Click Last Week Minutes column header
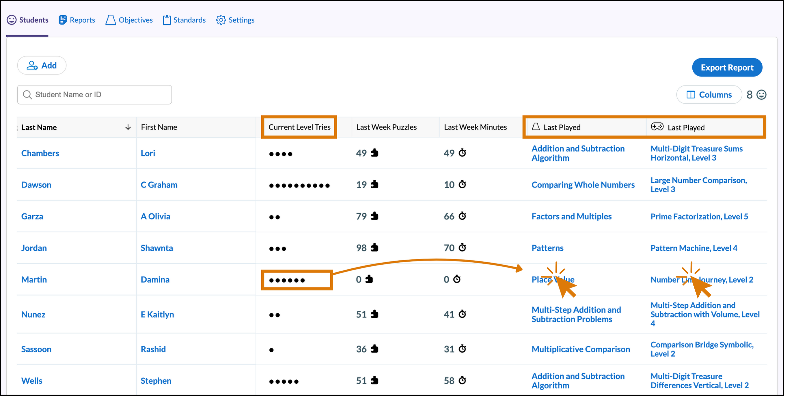Screen dimensions: 785x397 pos(475,127)
